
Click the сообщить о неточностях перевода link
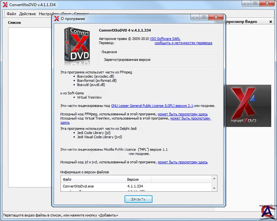coord(183,43)
